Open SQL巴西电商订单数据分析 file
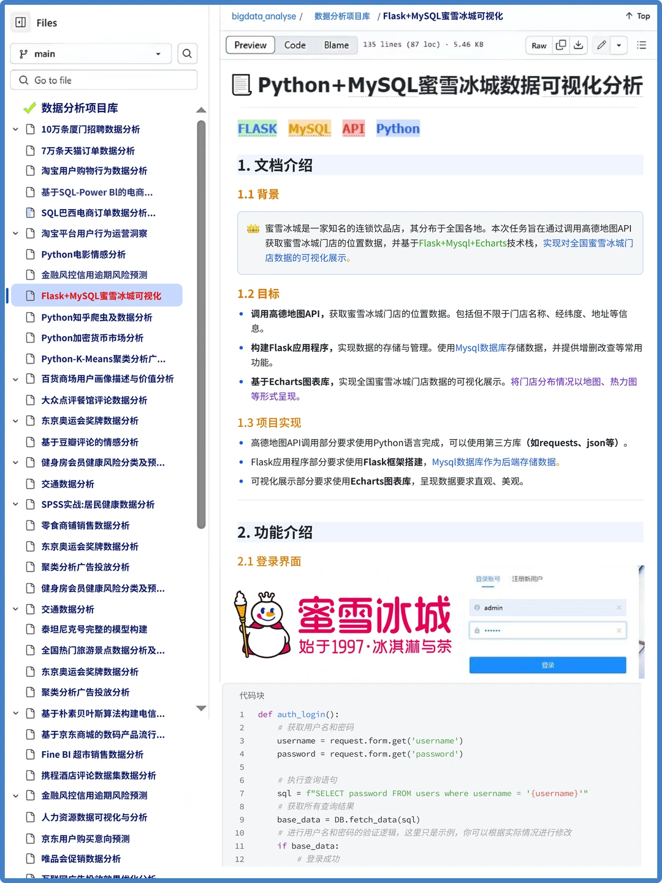Screen dimensions: 662x883 [x=98, y=213]
